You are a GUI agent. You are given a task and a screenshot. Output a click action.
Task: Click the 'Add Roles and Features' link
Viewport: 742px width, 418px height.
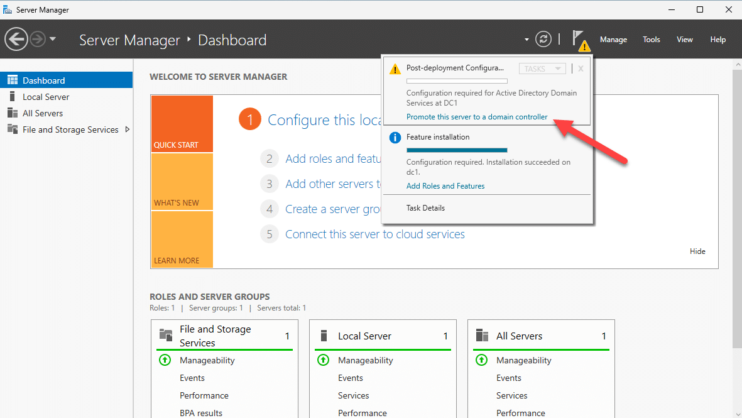click(445, 185)
